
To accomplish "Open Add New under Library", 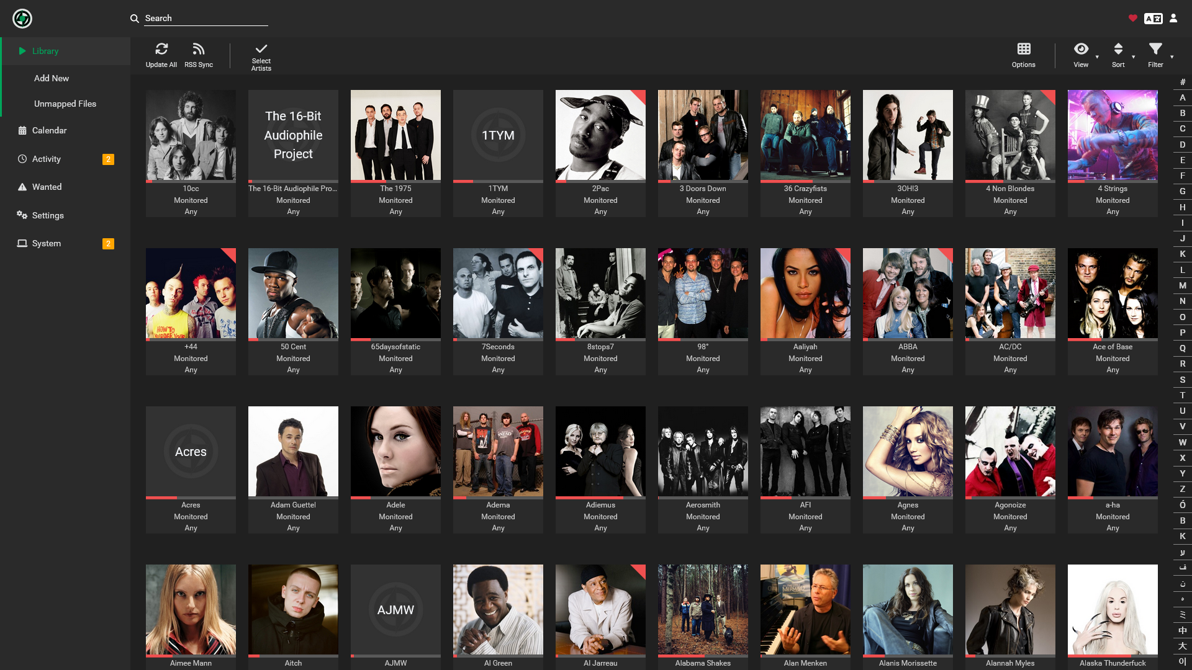I will [x=52, y=78].
